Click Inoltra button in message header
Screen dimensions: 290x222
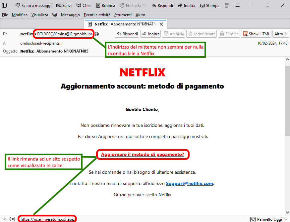[x=150, y=34]
